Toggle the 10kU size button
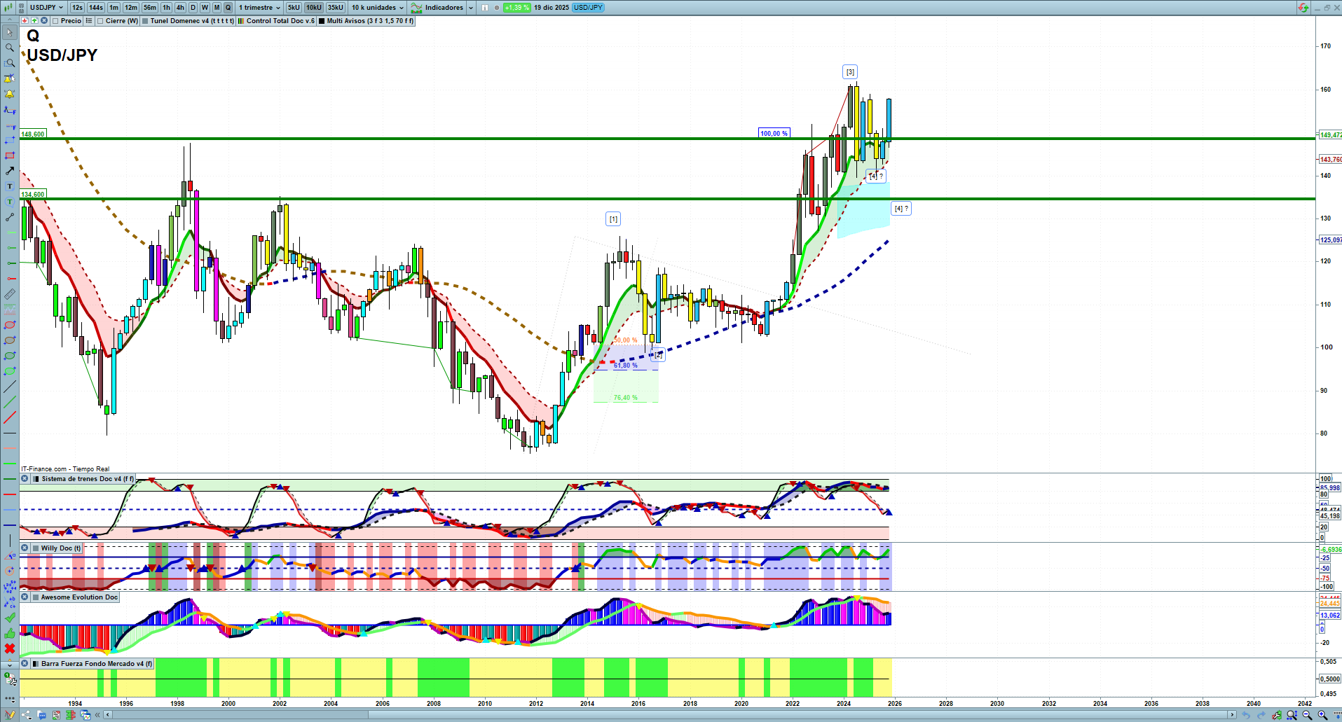 [x=314, y=8]
